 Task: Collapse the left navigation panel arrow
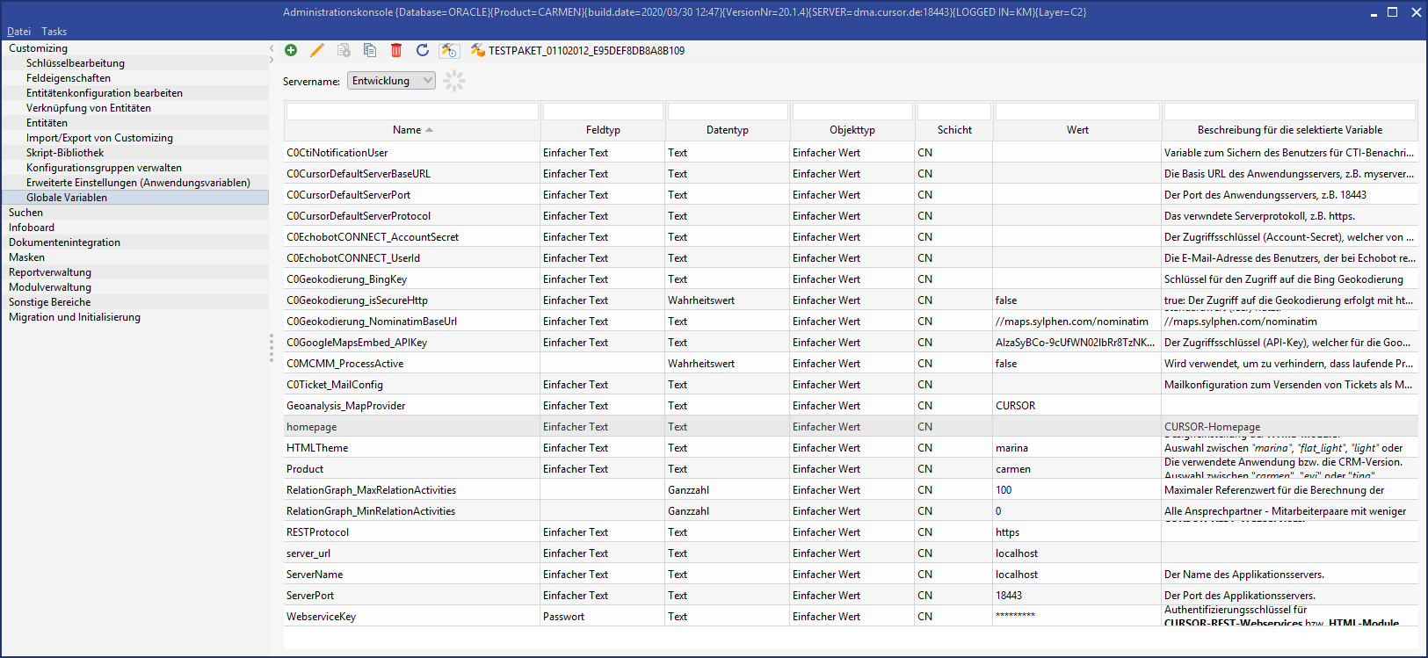click(x=272, y=48)
